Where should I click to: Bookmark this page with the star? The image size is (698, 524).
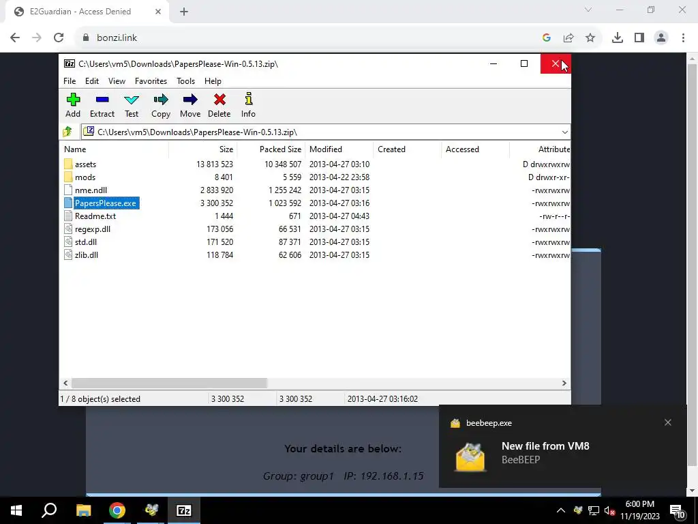click(590, 38)
